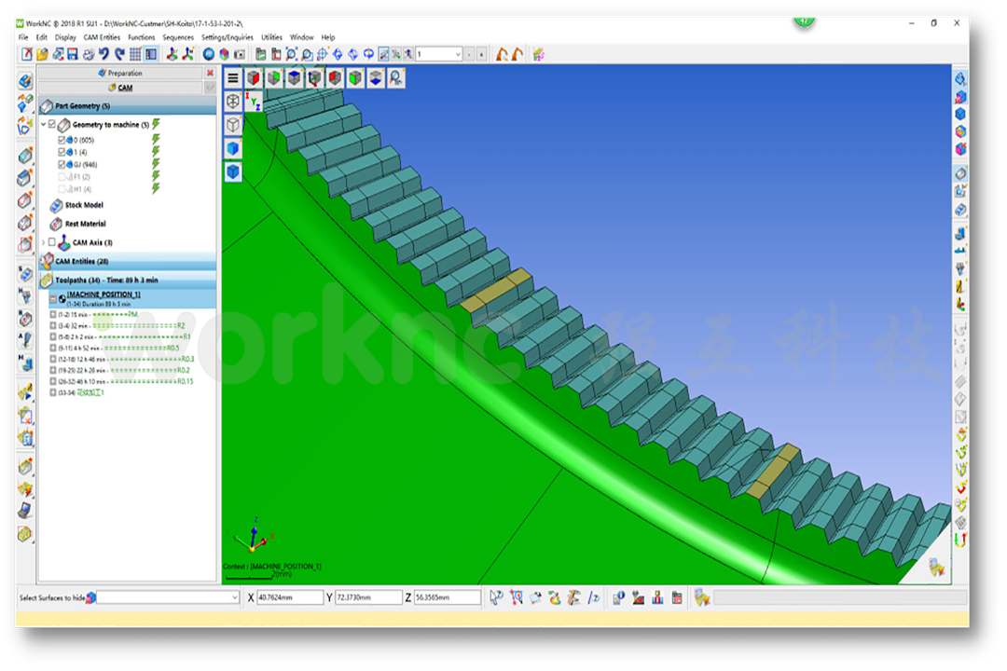Switch to the Preparation panel button
This screenshot has width=1007, height=671.
[x=120, y=74]
